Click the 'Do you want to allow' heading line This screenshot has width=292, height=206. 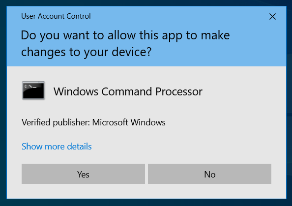125,35
